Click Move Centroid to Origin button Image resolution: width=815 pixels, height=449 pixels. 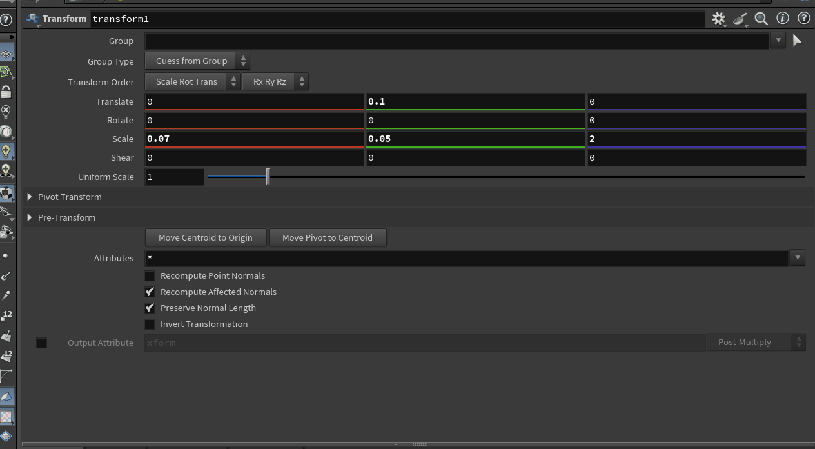point(206,237)
